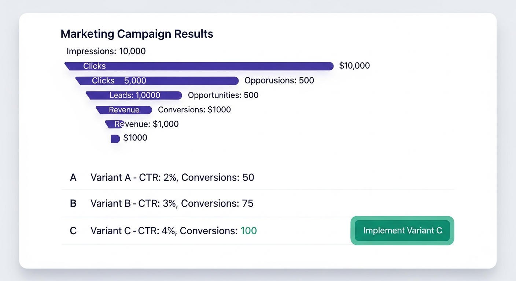Image resolution: width=516 pixels, height=281 pixels.
Task: Click the Leads 1,0000 funnel bar
Action: pos(134,95)
